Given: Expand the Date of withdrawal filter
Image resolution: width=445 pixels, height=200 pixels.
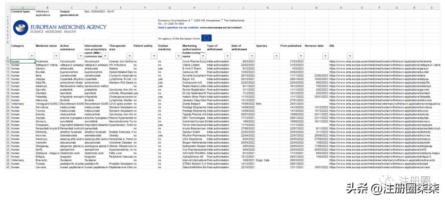Looking at the screenshot, I should tap(251, 56).
